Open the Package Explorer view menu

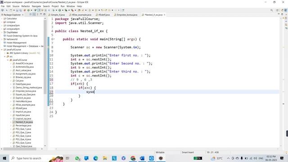37,14
